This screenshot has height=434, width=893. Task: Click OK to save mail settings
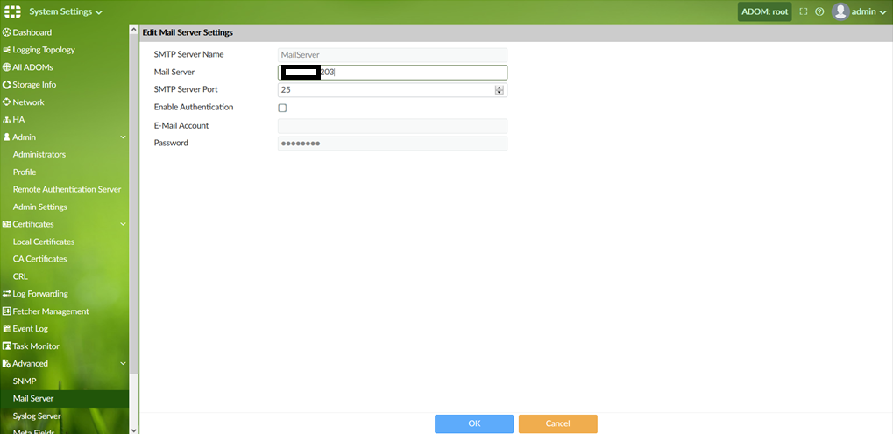474,423
